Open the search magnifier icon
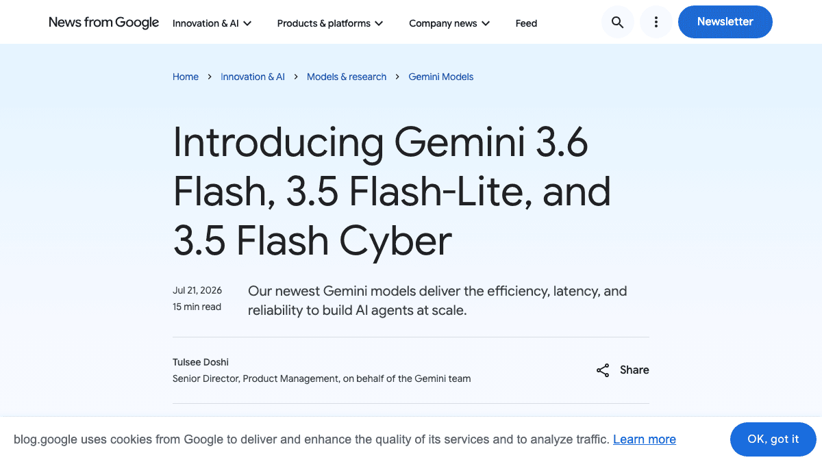The height and width of the screenshot is (462, 822). [617, 23]
